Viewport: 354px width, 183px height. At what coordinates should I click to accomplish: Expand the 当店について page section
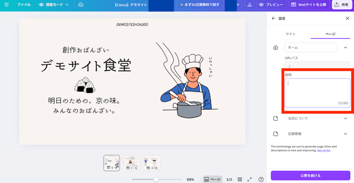click(x=345, y=118)
